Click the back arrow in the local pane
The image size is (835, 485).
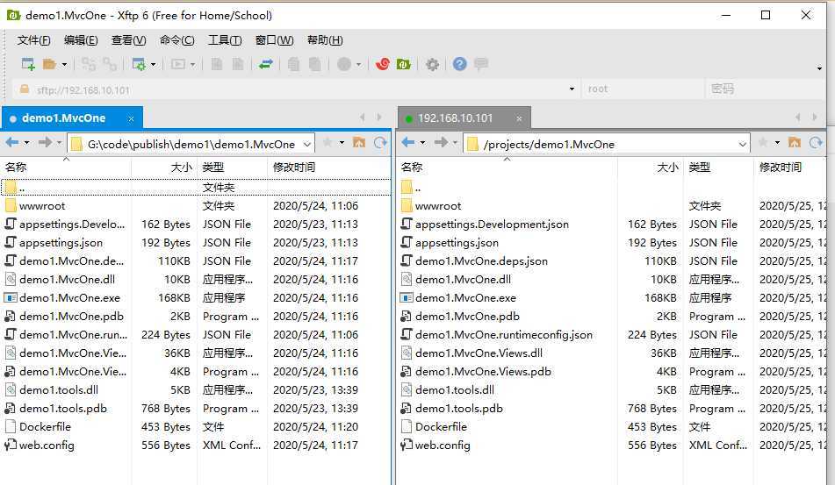point(12,143)
